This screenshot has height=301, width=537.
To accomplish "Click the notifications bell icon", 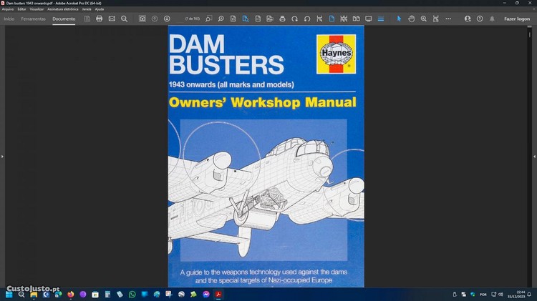I will point(492,19).
